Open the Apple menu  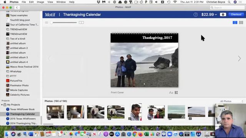(x=5, y=2)
